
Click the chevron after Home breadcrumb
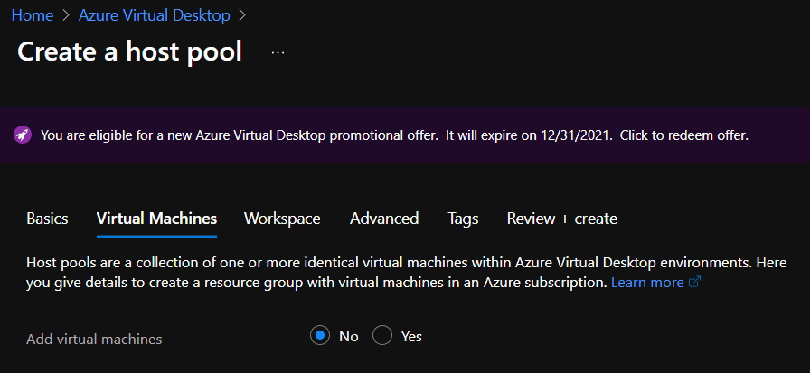[x=66, y=15]
